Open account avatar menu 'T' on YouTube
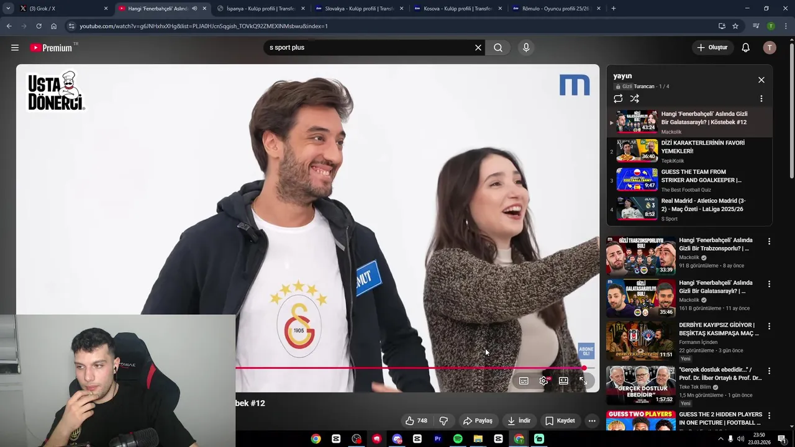Screen dimensions: 795x447 [770, 48]
